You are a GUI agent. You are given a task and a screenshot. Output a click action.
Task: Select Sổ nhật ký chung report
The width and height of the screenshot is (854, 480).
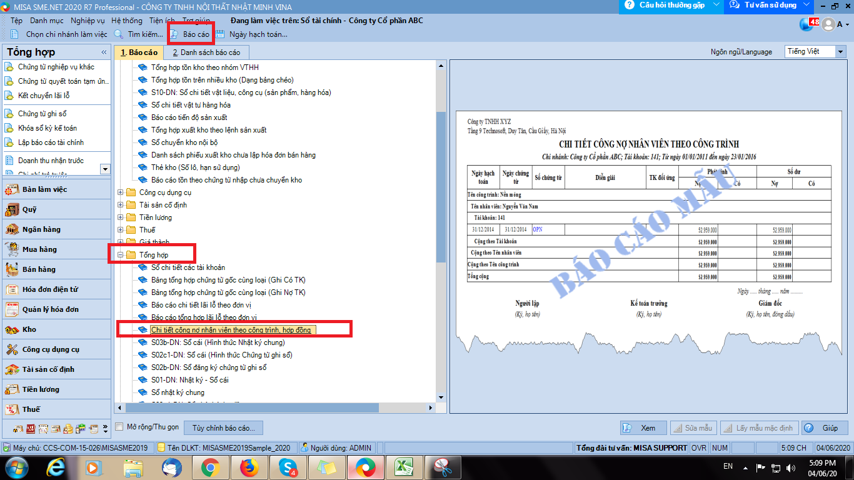tap(178, 392)
